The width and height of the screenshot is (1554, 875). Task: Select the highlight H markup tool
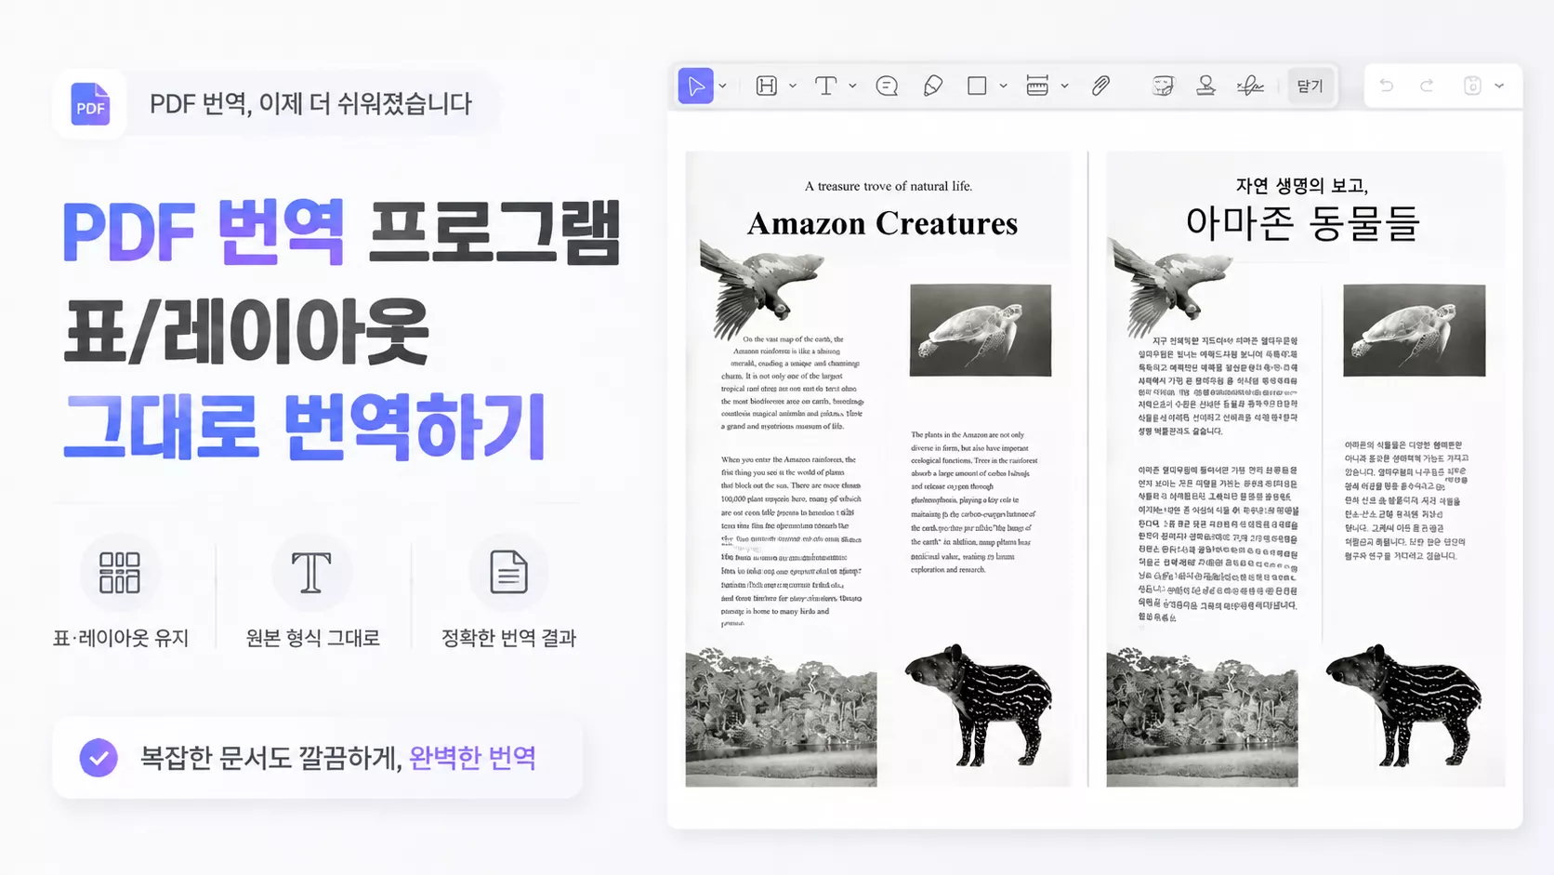point(767,86)
